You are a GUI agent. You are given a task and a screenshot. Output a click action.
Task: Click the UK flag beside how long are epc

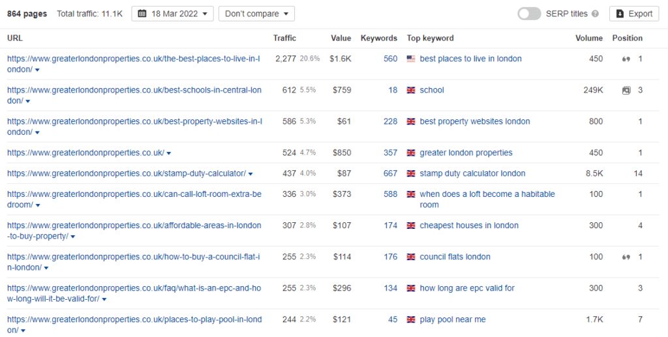point(411,289)
